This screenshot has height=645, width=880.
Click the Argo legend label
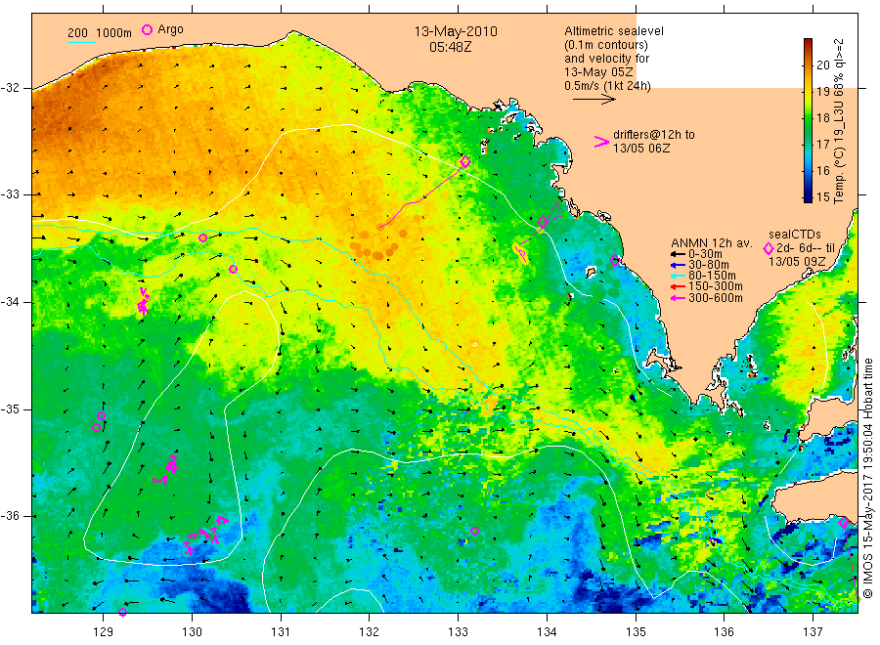(170, 29)
